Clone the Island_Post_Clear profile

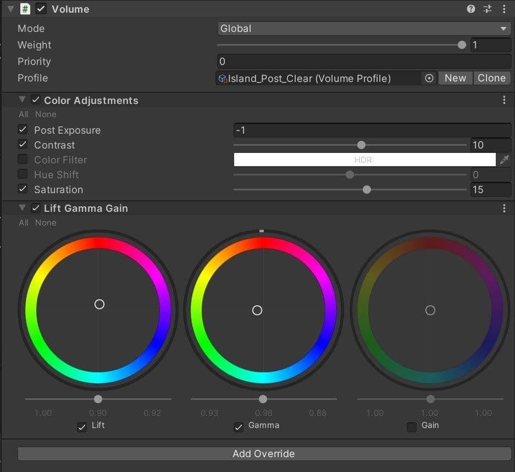pyautogui.click(x=491, y=78)
